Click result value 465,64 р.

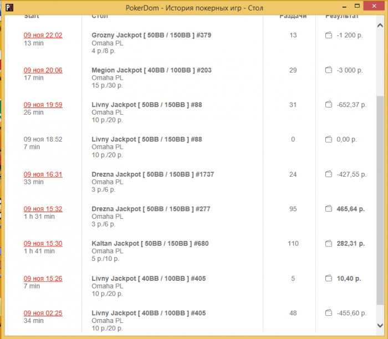pos(351,209)
